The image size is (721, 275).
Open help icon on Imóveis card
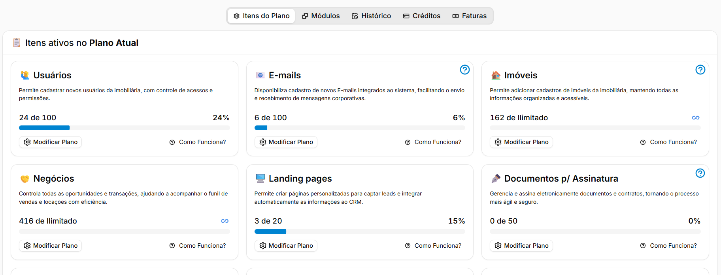pyautogui.click(x=700, y=70)
